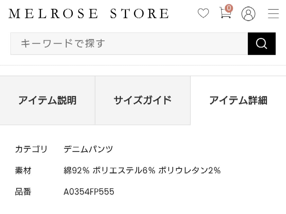Open the サイズガイド tab
Screen dimensions: 286x214
click(x=143, y=100)
